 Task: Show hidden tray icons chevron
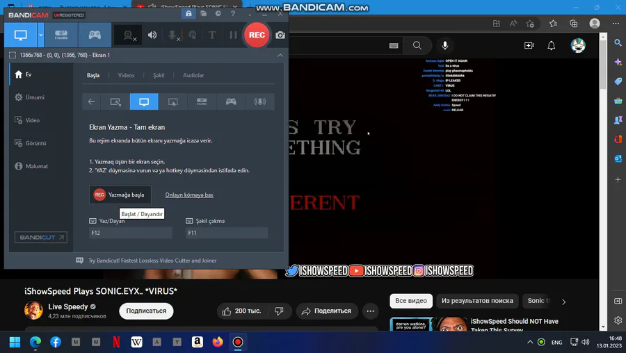point(530,343)
